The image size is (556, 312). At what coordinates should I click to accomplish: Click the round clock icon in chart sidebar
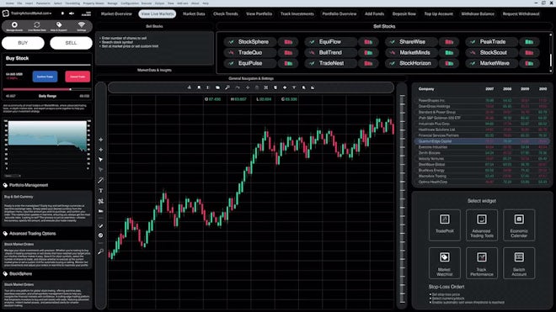pyautogui.click(x=101, y=235)
